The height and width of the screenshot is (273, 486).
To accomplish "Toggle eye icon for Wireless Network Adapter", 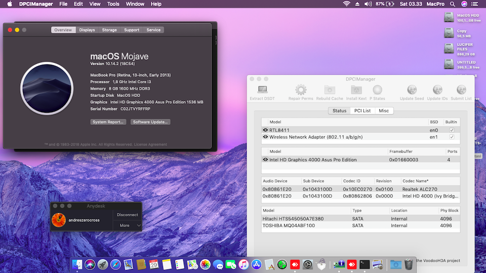I will (x=265, y=137).
